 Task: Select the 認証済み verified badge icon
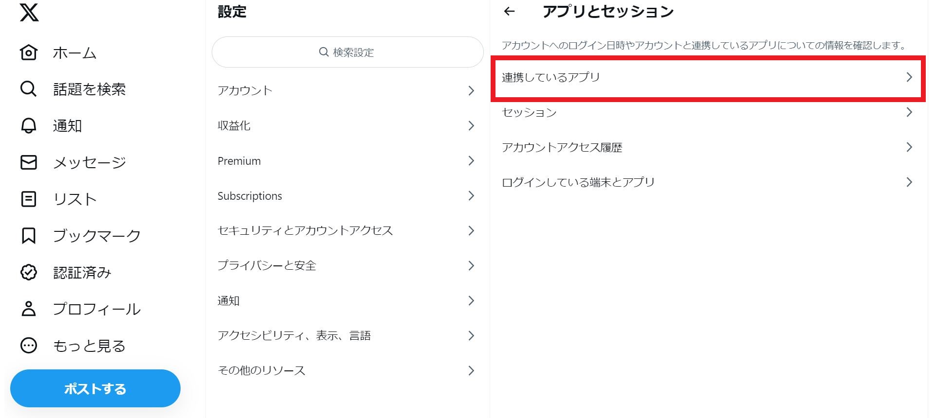point(28,272)
